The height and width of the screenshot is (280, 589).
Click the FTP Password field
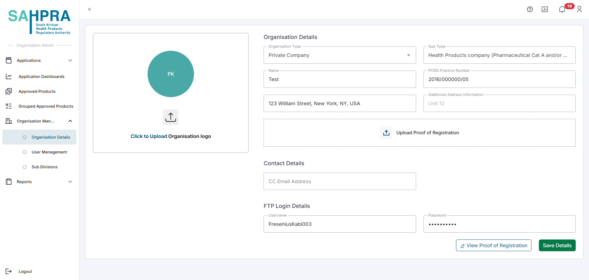499,224
